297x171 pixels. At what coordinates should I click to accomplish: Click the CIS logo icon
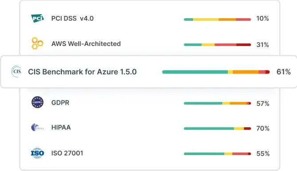click(16, 72)
